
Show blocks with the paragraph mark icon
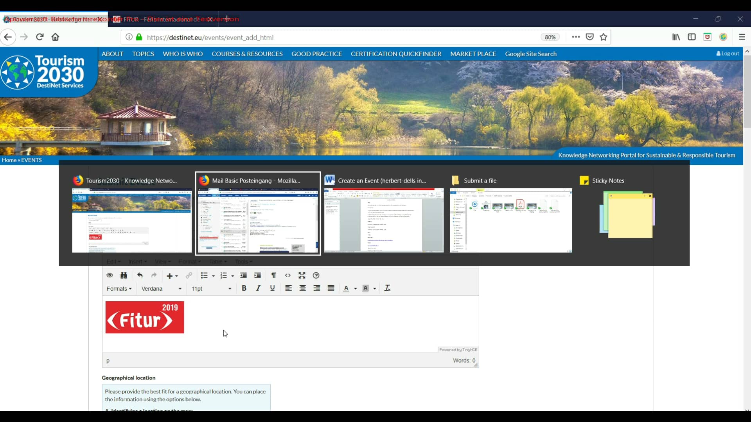click(x=274, y=275)
